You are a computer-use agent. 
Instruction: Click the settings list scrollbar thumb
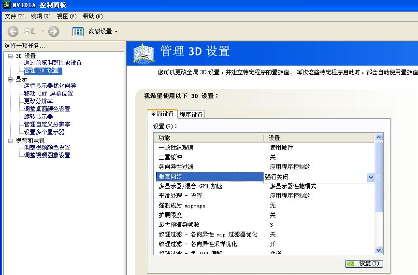pyautogui.click(x=378, y=177)
